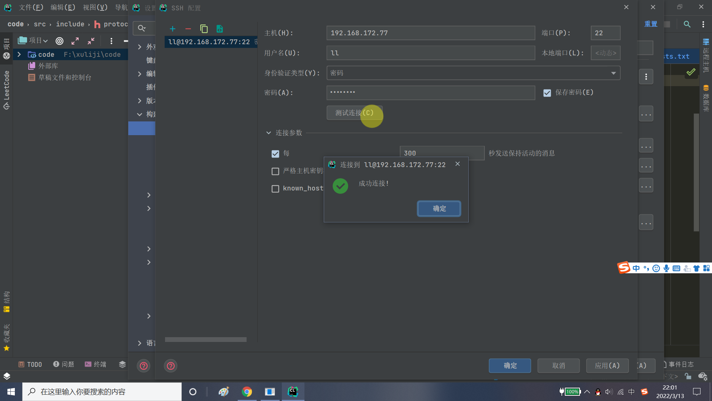Toggle the 严格主机密钥 checkbox
Screen dimensions: 712x401
click(275, 171)
